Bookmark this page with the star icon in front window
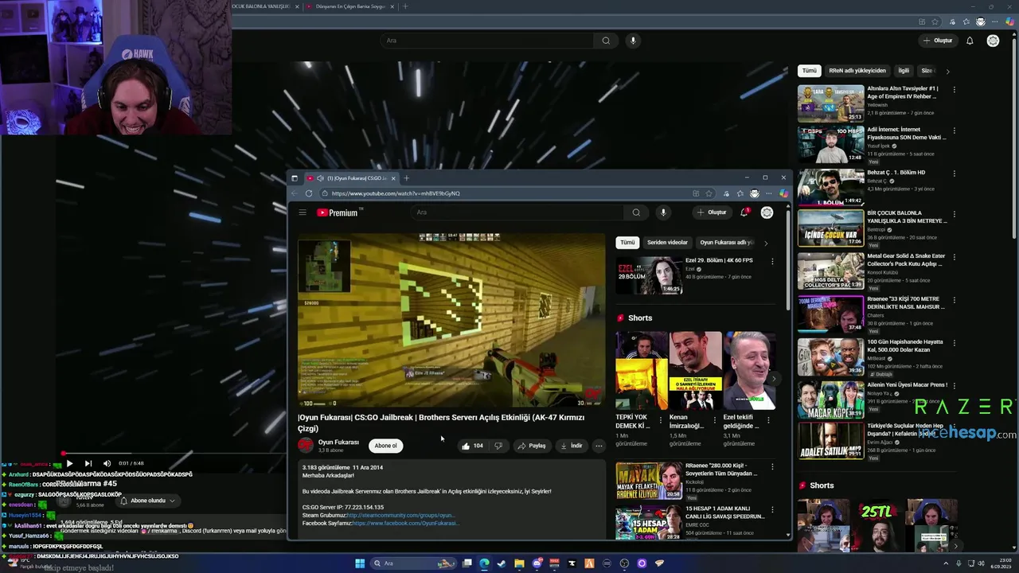 [x=709, y=193]
